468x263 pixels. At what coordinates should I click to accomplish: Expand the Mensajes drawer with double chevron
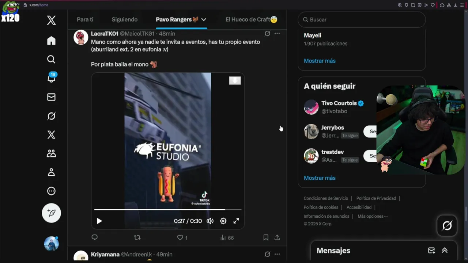tap(445, 251)
